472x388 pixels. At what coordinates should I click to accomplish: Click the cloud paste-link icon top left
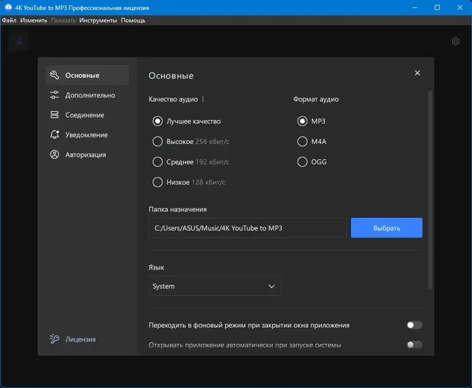[18, 41]
